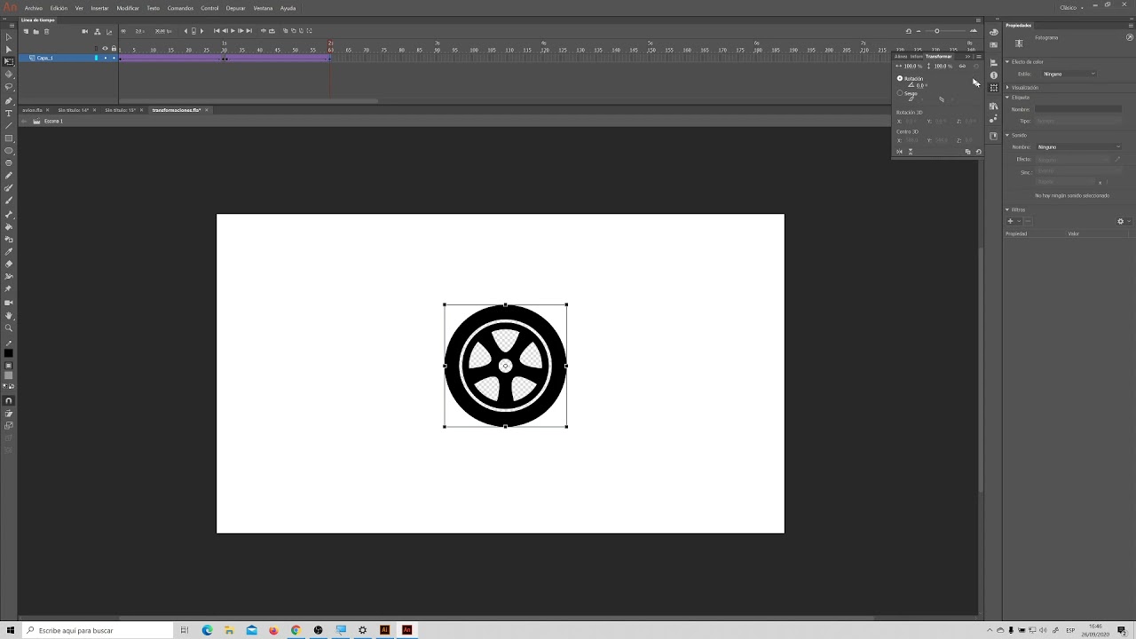Toggle lock all layers padlock icon
Screen dimensions: 1136x639
(x=114, y=48)
